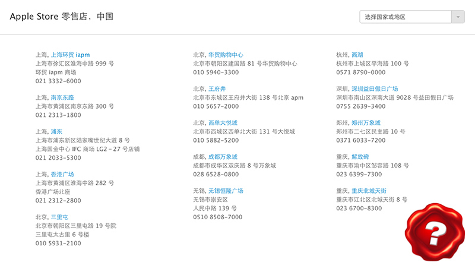Open the 选择国家或地区 dropdown arrow
Image resolution: width=475 pixels, height=272 pixels.
pos(458,17)
